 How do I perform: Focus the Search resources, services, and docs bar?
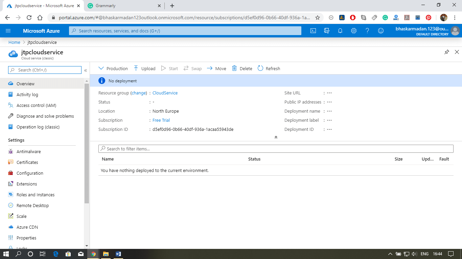tap(185, 31)
